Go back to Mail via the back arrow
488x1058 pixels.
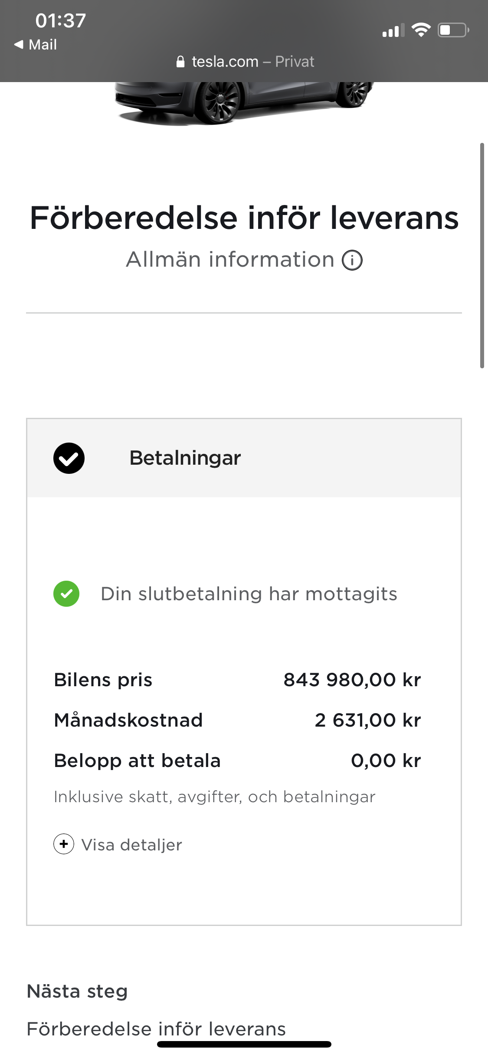(19, 44)
